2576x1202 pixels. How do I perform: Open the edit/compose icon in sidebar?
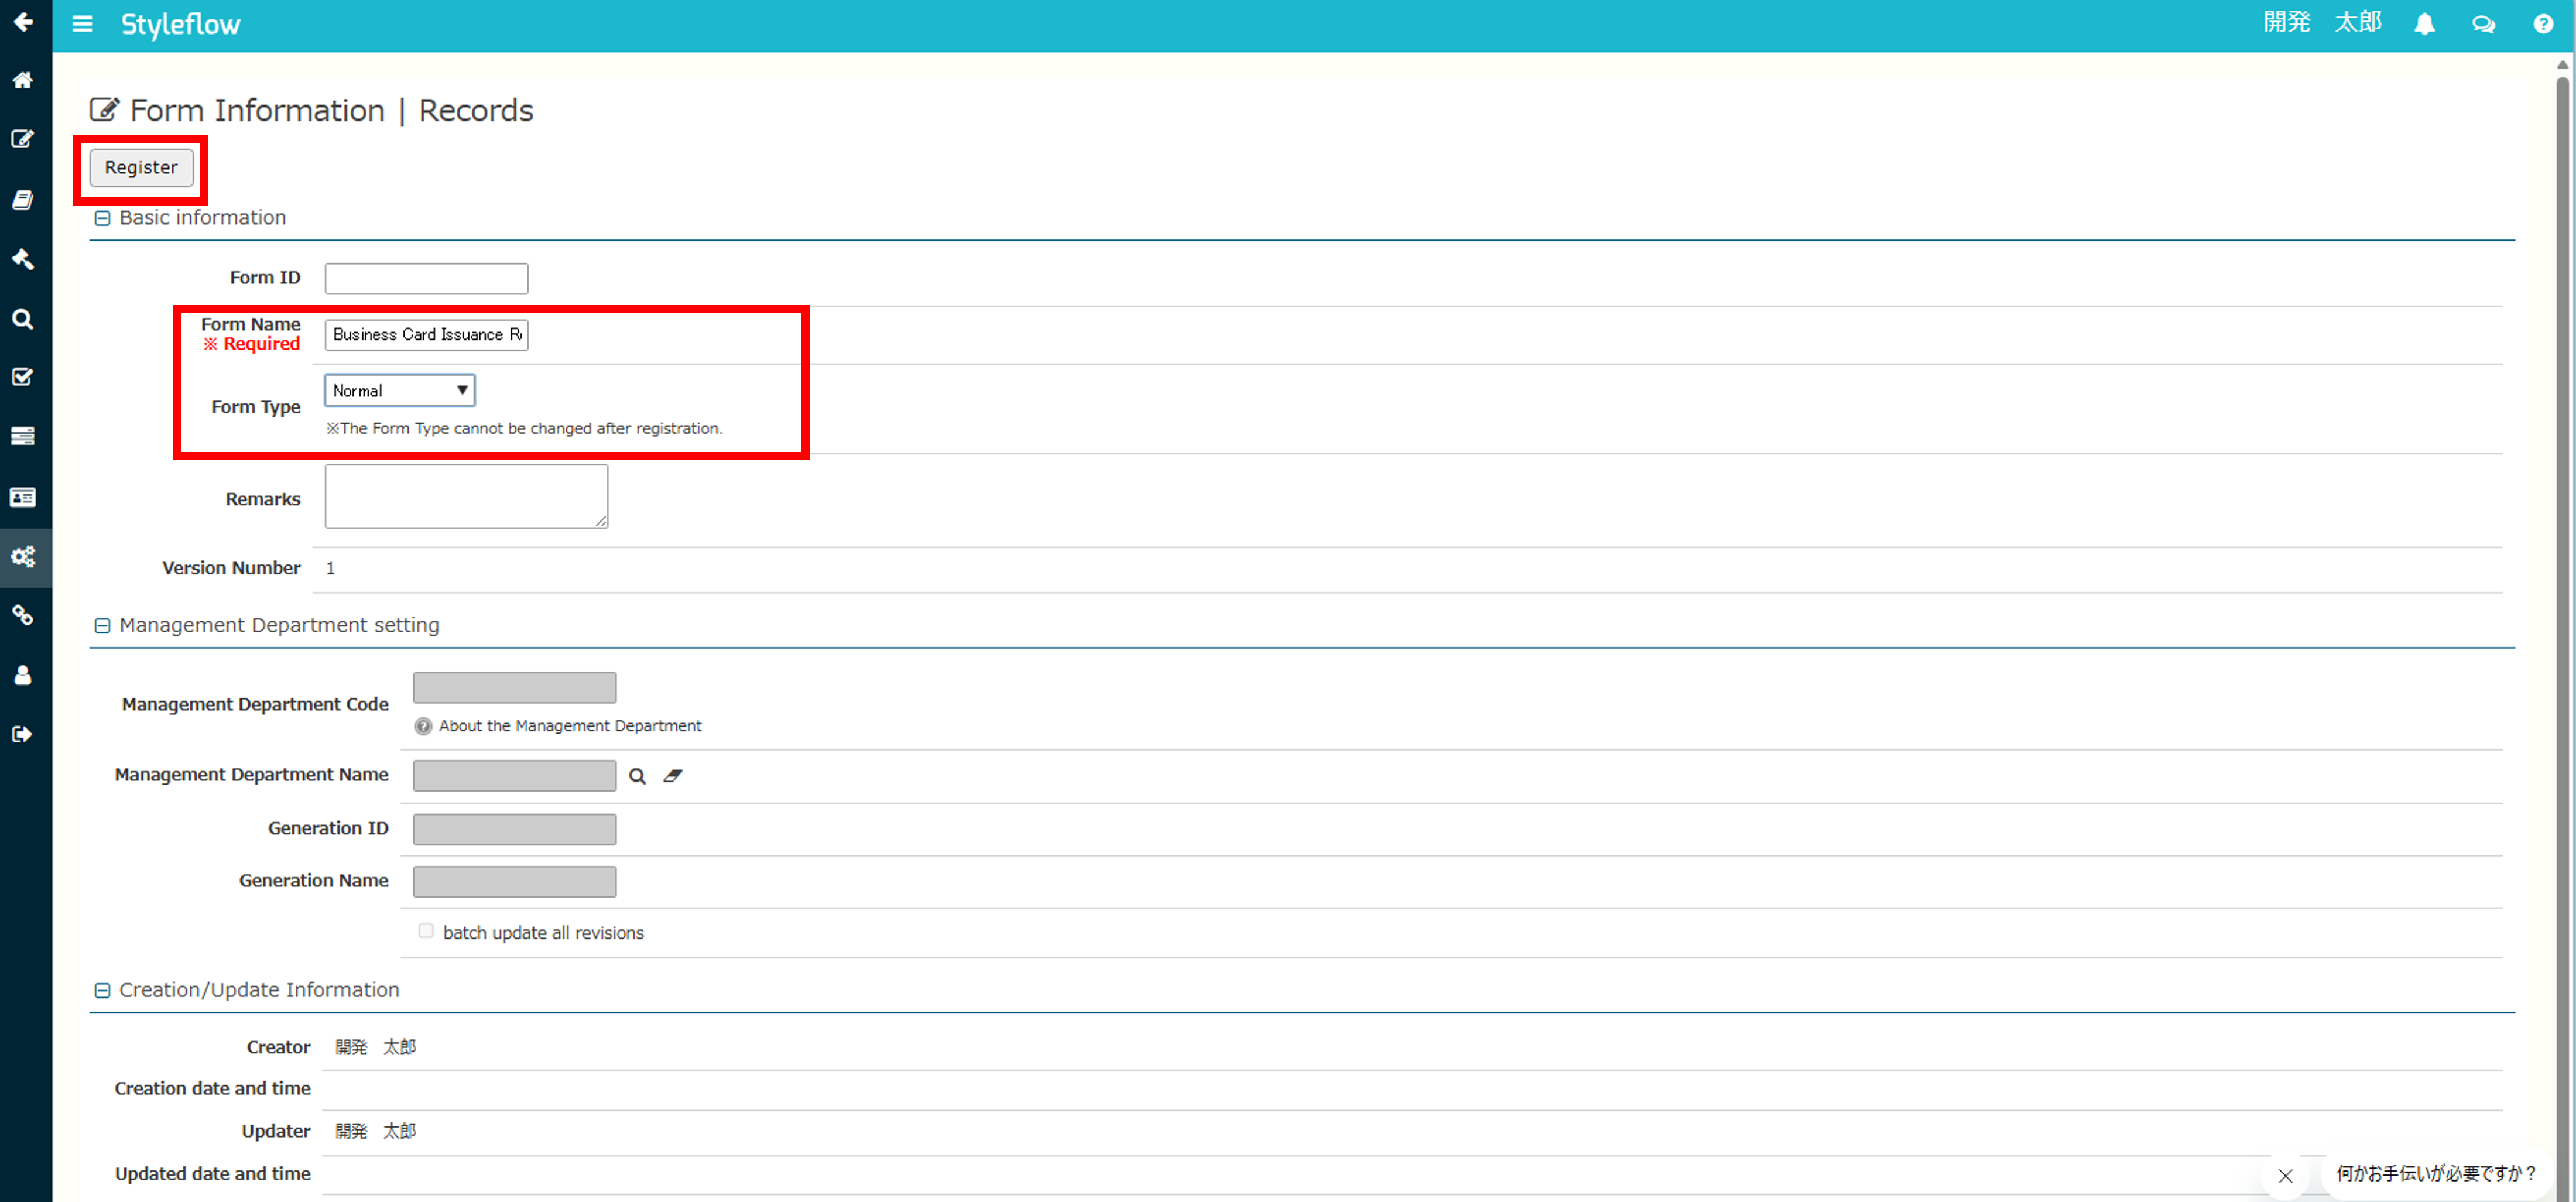click(23, 138)
